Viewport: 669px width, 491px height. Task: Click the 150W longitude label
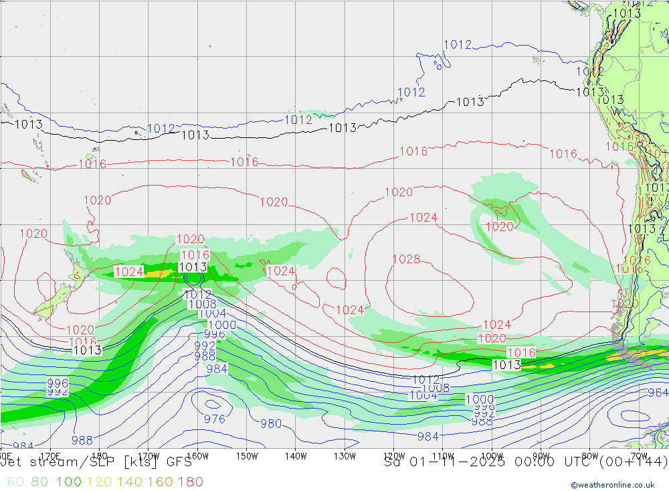(247, 456)
